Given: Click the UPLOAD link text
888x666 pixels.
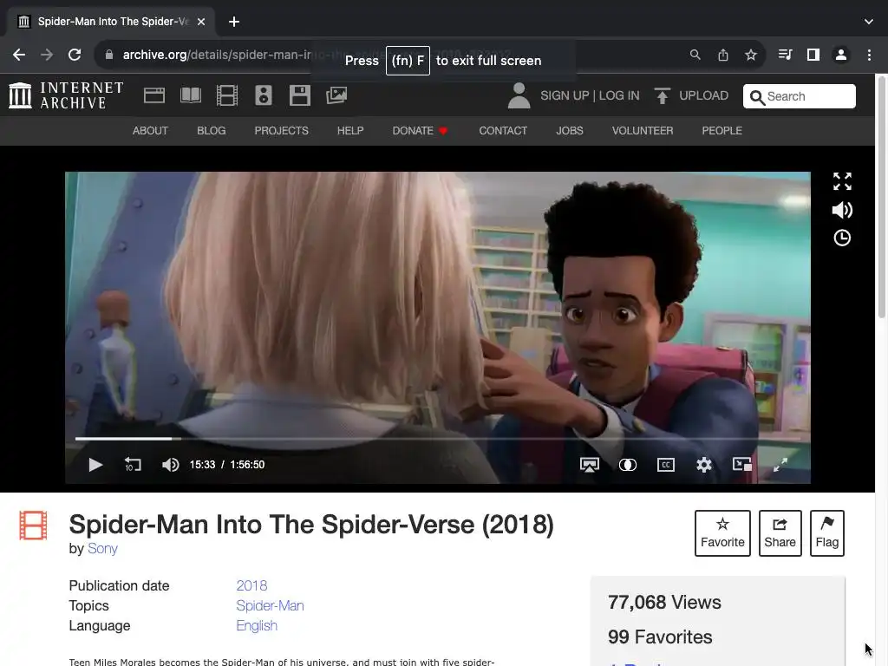Looking at the screenshot, I should (x=704, y=95).
